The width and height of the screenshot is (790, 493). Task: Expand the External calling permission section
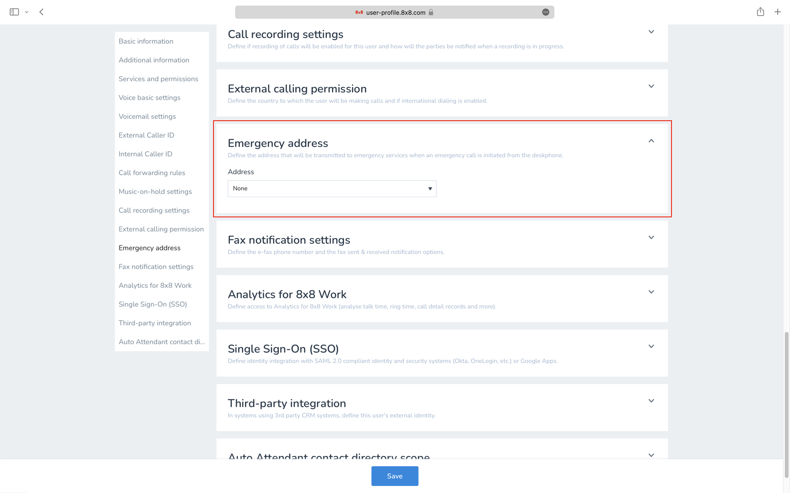[x=651, y=86]
